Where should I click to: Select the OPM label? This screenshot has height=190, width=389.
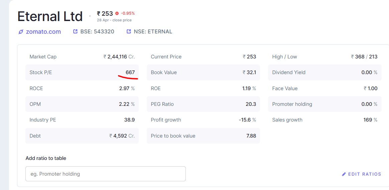(x=35, y=104)
